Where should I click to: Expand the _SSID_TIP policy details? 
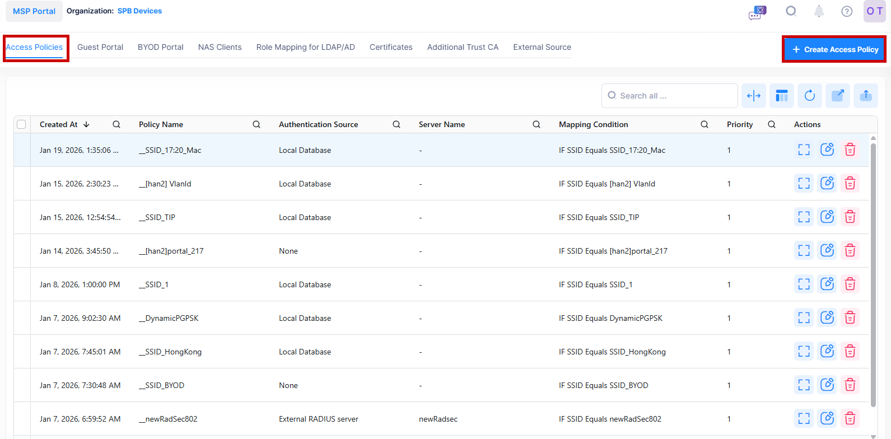pos(804,217)
